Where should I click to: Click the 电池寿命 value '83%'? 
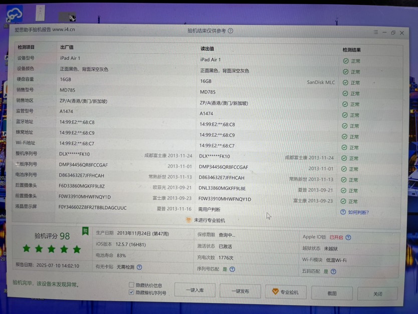click(x=121, y=255)
